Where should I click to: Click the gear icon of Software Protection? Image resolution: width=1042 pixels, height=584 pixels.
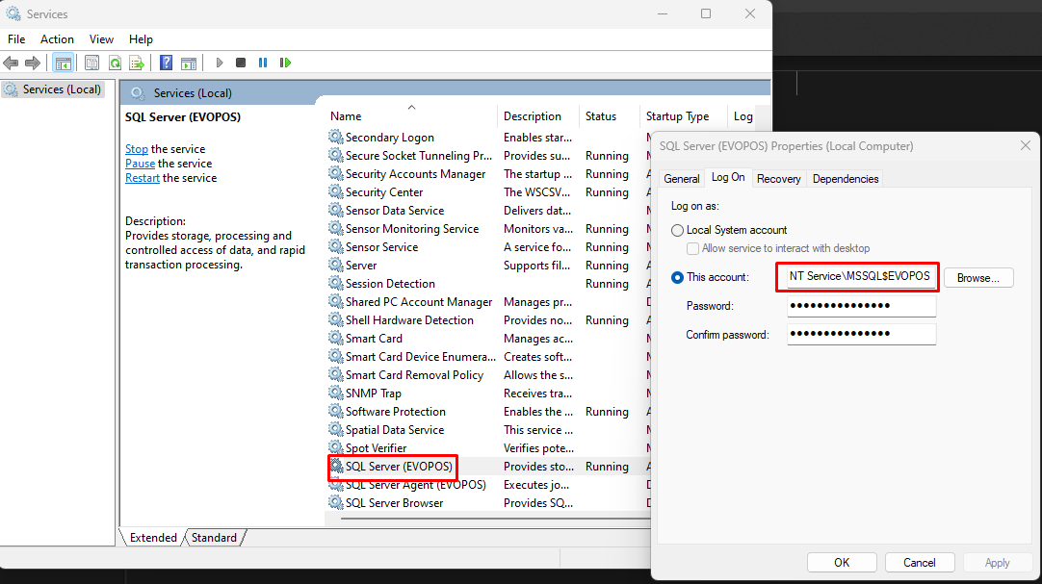[x=336, y=412]
